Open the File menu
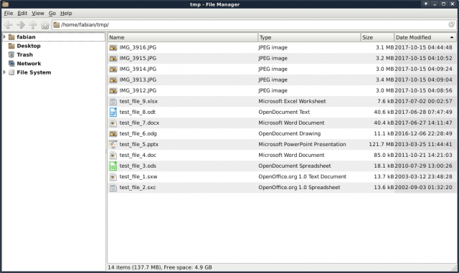The width and height of the screenshot is (459, 273). (9, 13)
